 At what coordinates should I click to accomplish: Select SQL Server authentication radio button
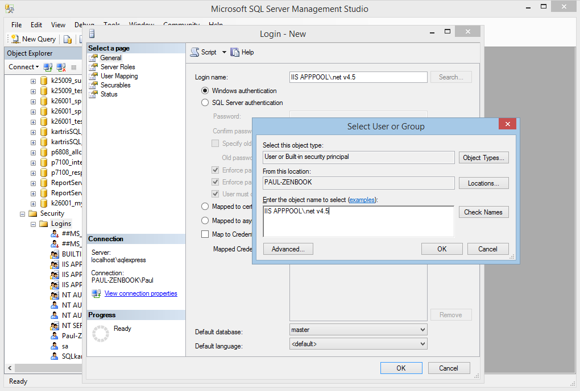[x=205, y=103]
